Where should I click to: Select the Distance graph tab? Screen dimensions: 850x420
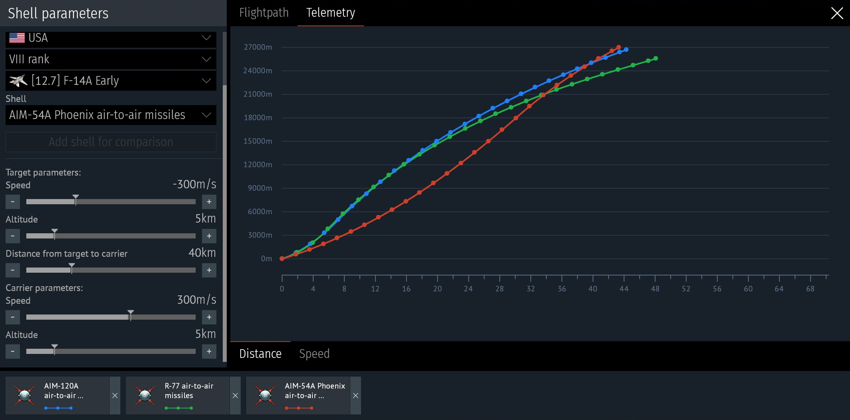[260, 354]
